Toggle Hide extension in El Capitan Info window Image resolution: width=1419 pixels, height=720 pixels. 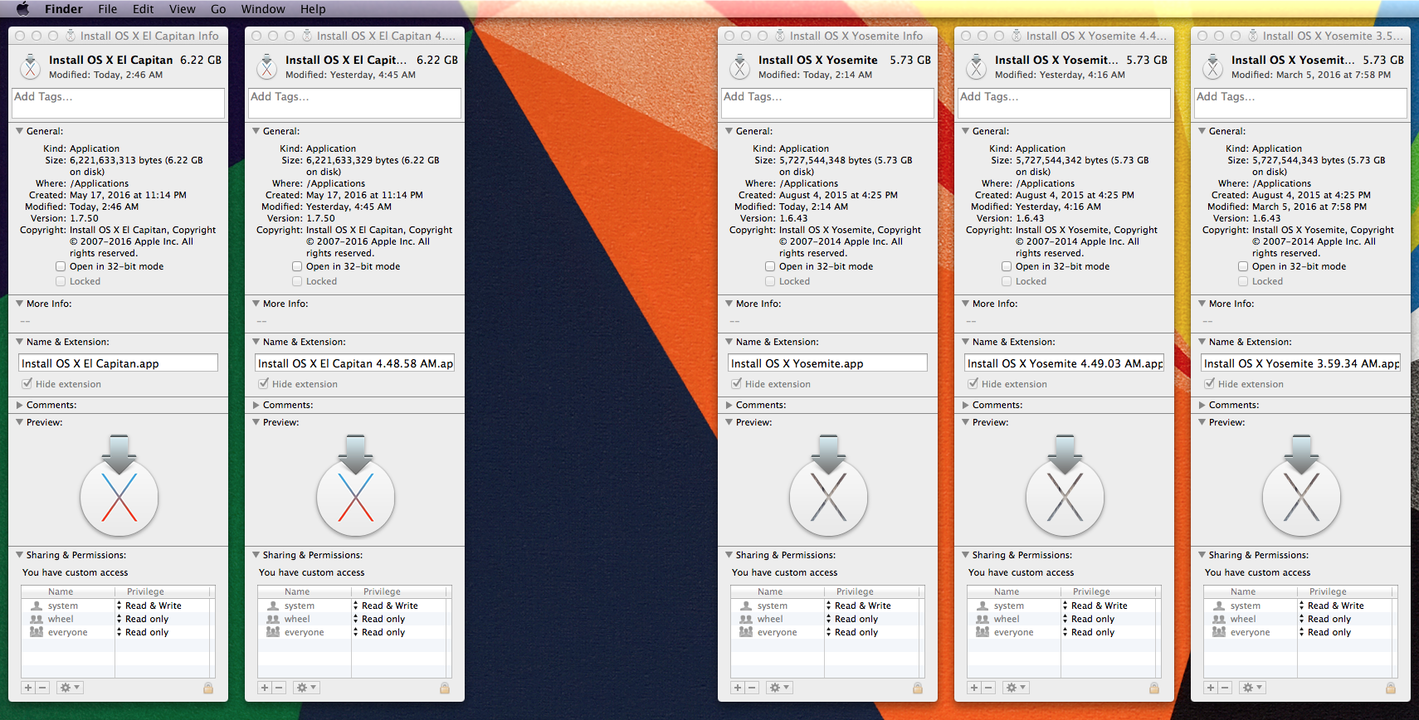coord(27,384)
